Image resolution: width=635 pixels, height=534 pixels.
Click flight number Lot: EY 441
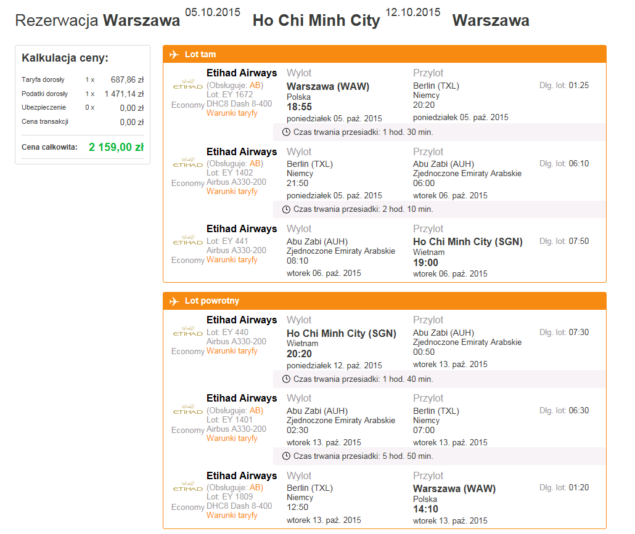[x=227, y=241]
